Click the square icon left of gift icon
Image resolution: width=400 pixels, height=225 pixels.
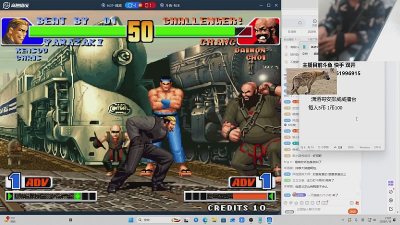(x=351, y=203)
